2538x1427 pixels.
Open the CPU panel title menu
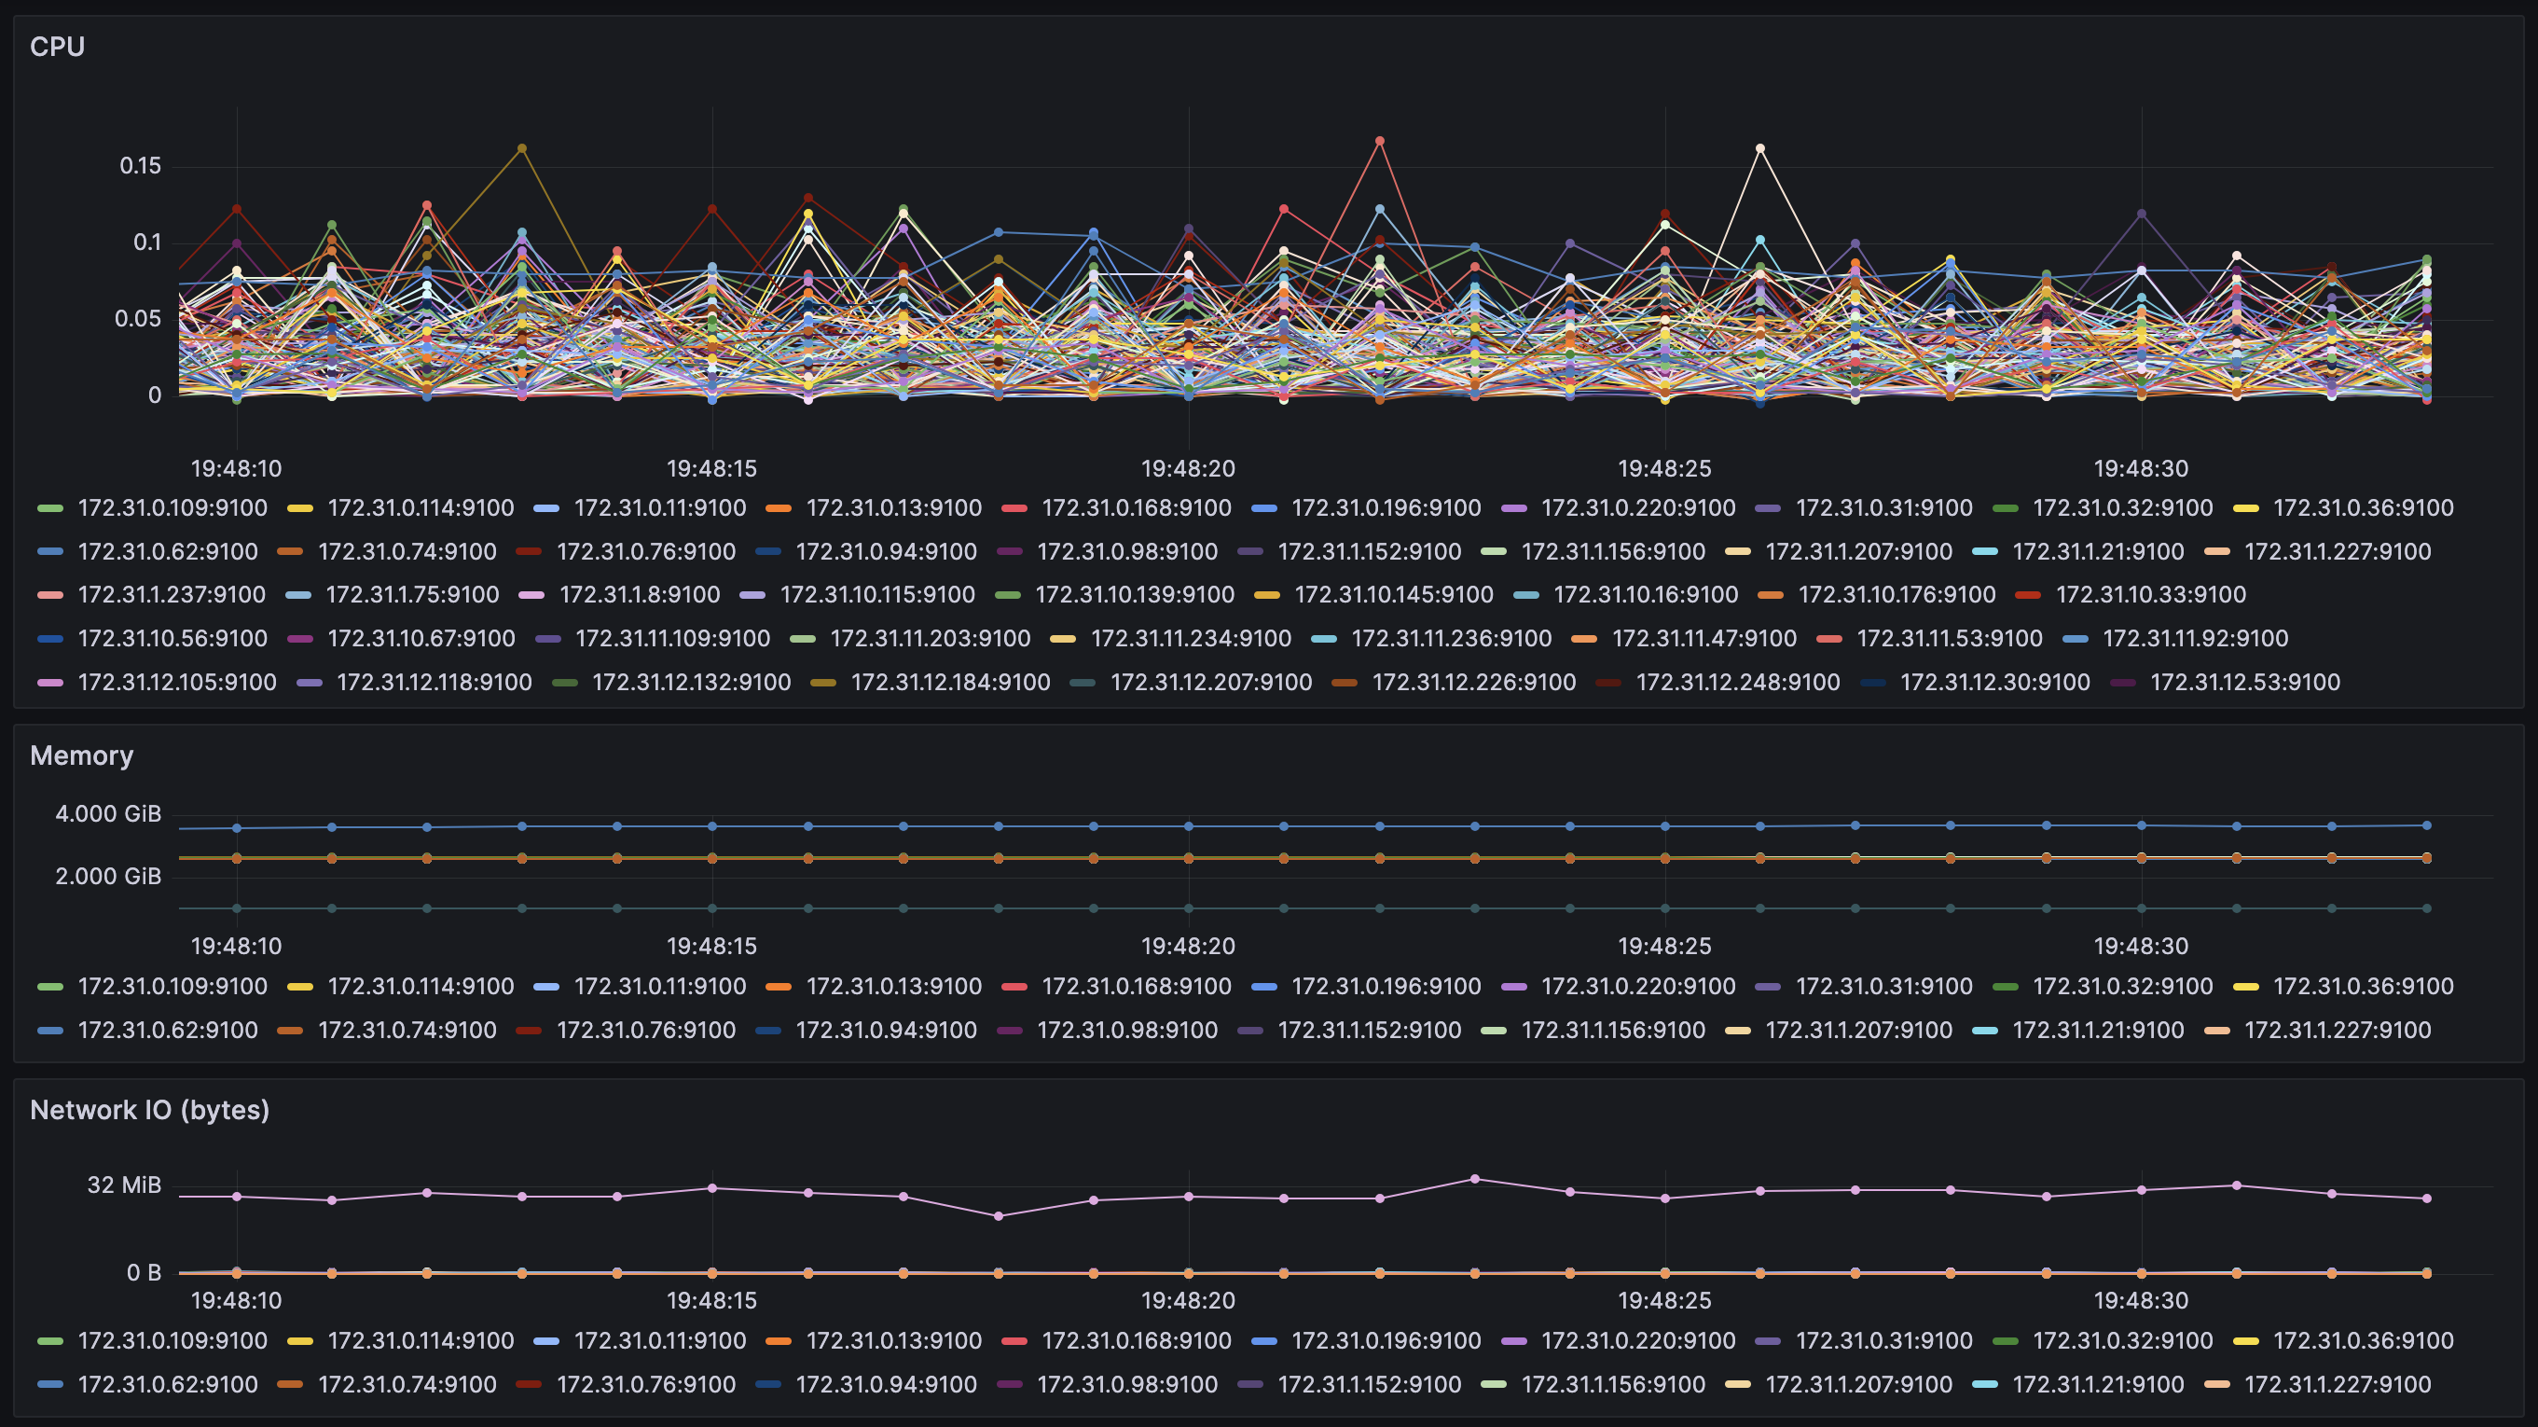(57, 47)
